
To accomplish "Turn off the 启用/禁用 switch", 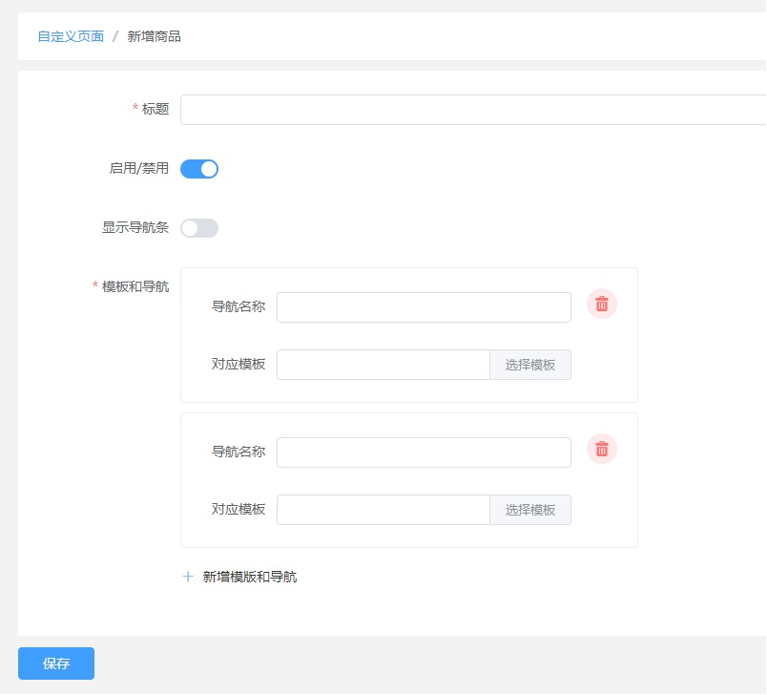I will [199, 169].
